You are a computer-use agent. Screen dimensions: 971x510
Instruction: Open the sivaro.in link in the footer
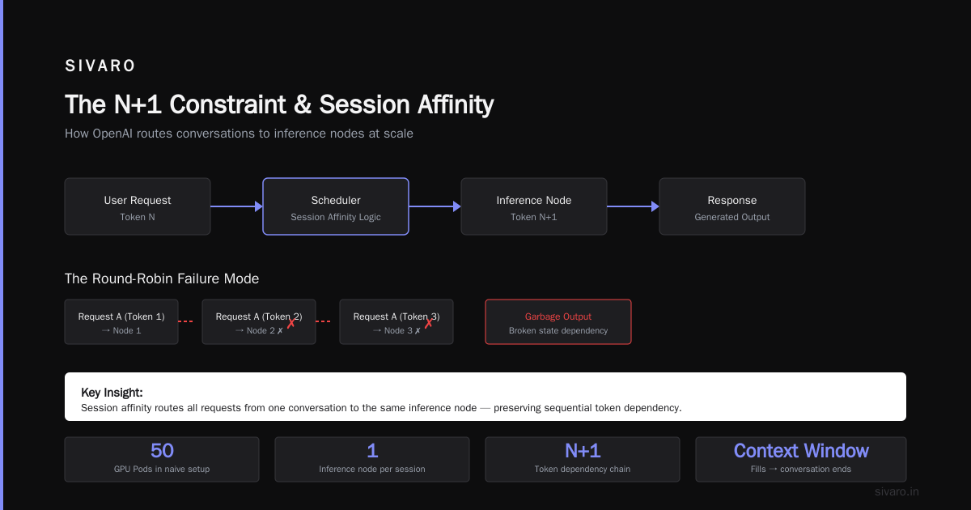[x=897, y=491]
